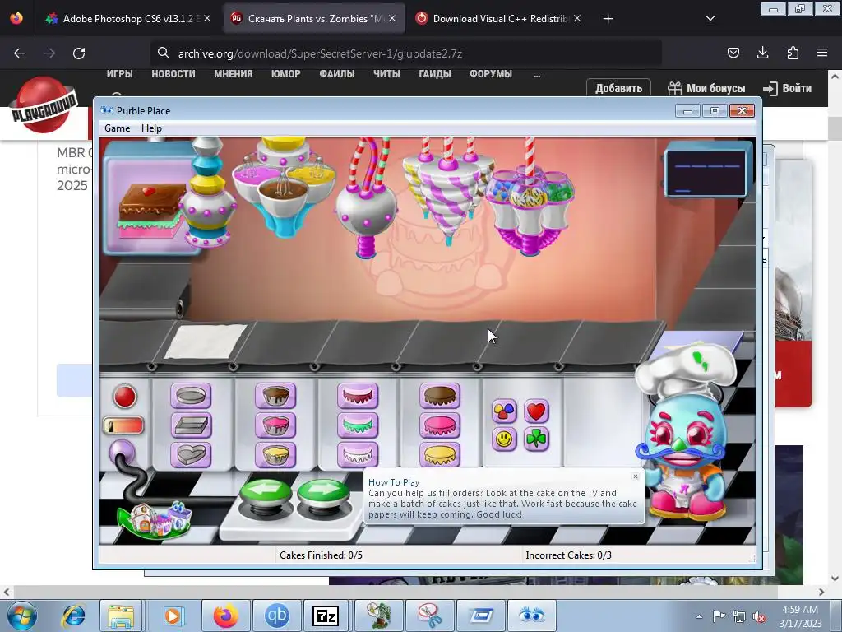
Task: Pick the green-trimmed pink filling layer button
Action: click(x=358, y=425)
